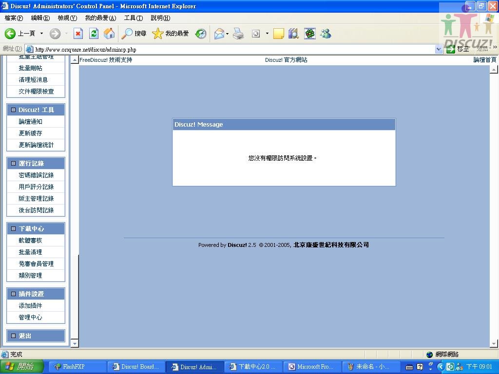Open Search with the magnifier icon

click(127, 34)
